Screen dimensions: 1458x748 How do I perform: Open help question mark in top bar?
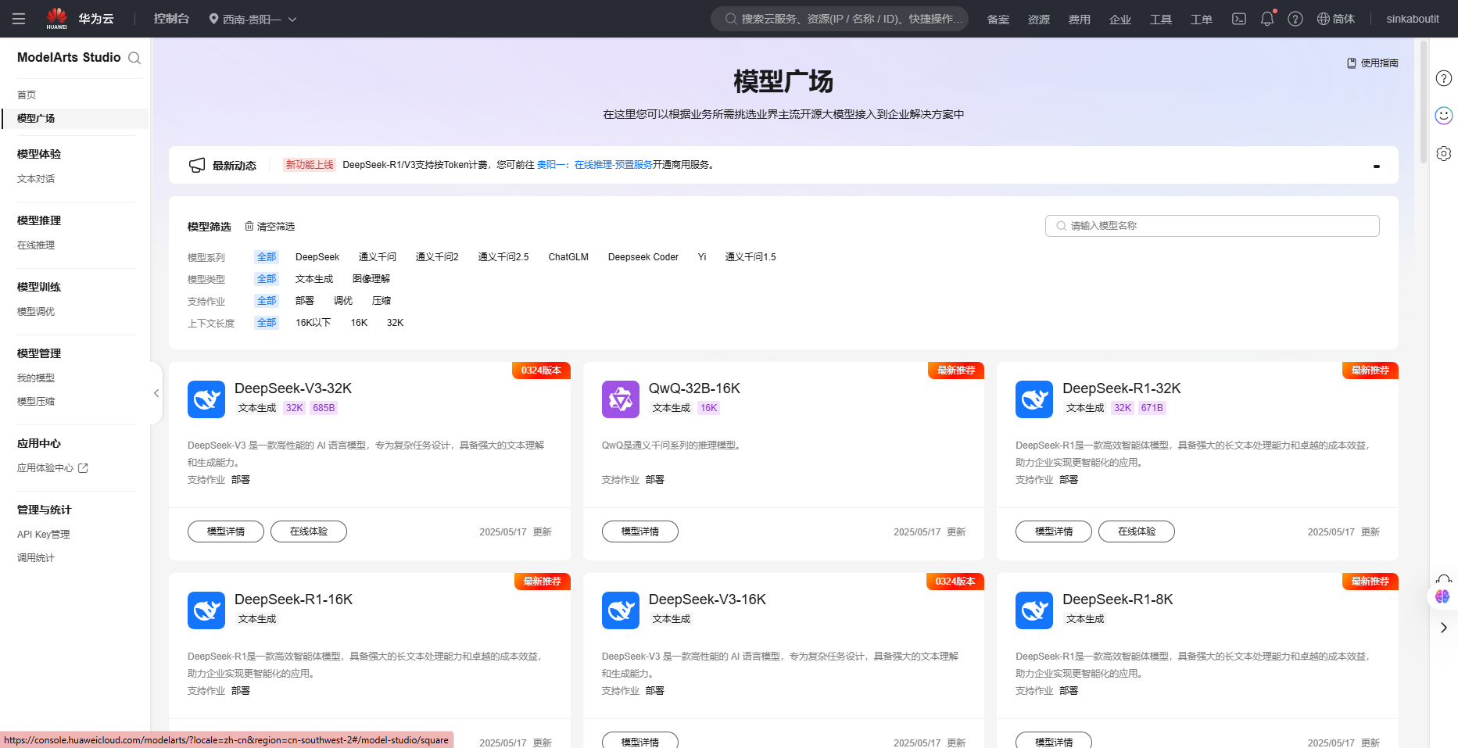click(1295, 19)
